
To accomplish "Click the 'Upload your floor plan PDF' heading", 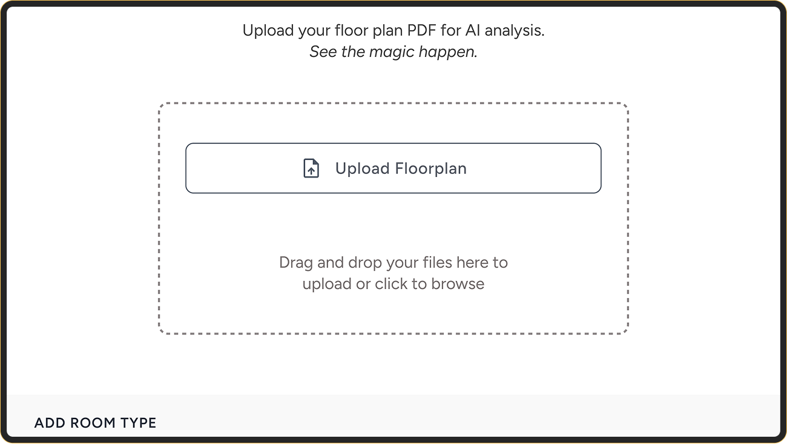I will tap(393, 31).
